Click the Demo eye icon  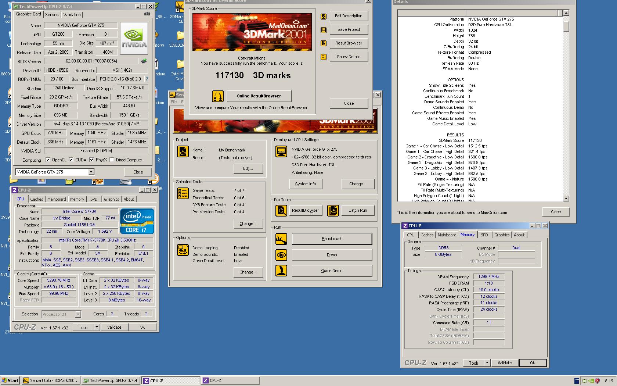[281, 255]
